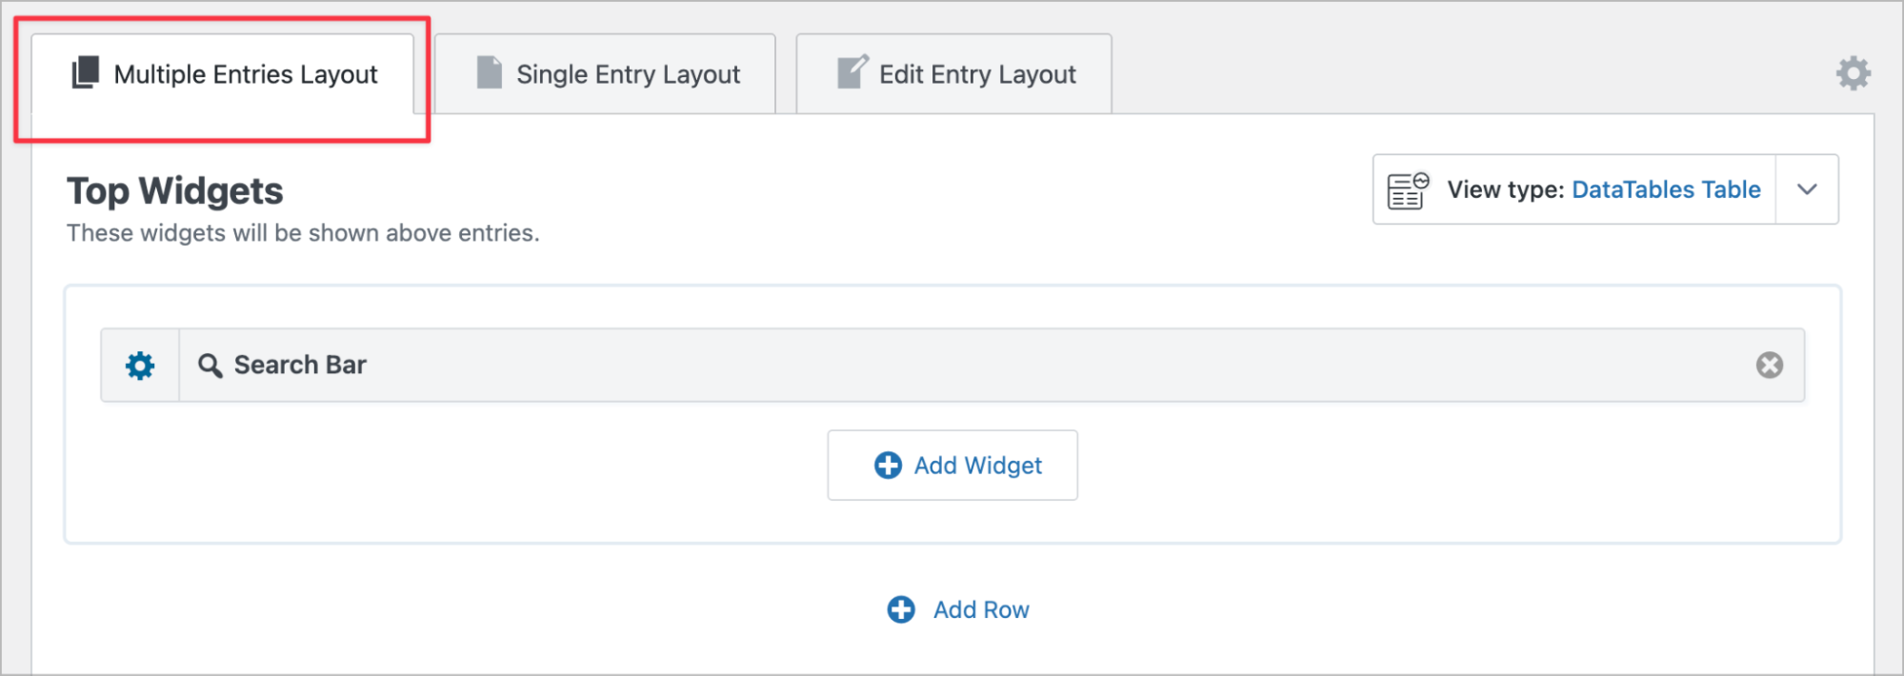The width and height of the screenshot is (1904, 676).
Task: Remove the Search Bar widget
Action: [x=1770, y=366]
